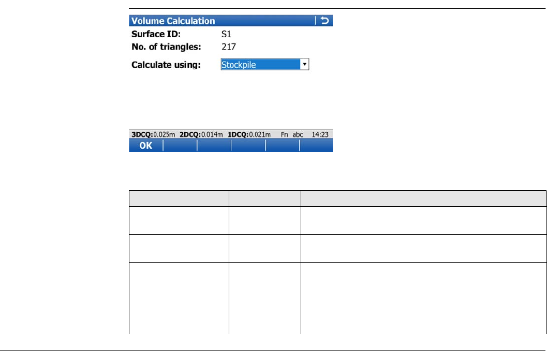Click the Surface ID label
This screenshot has width=547, height=351.
point(156,34)
